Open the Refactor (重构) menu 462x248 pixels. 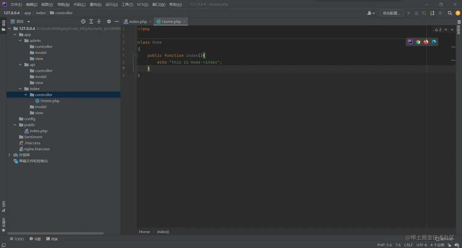coord(96,5)
